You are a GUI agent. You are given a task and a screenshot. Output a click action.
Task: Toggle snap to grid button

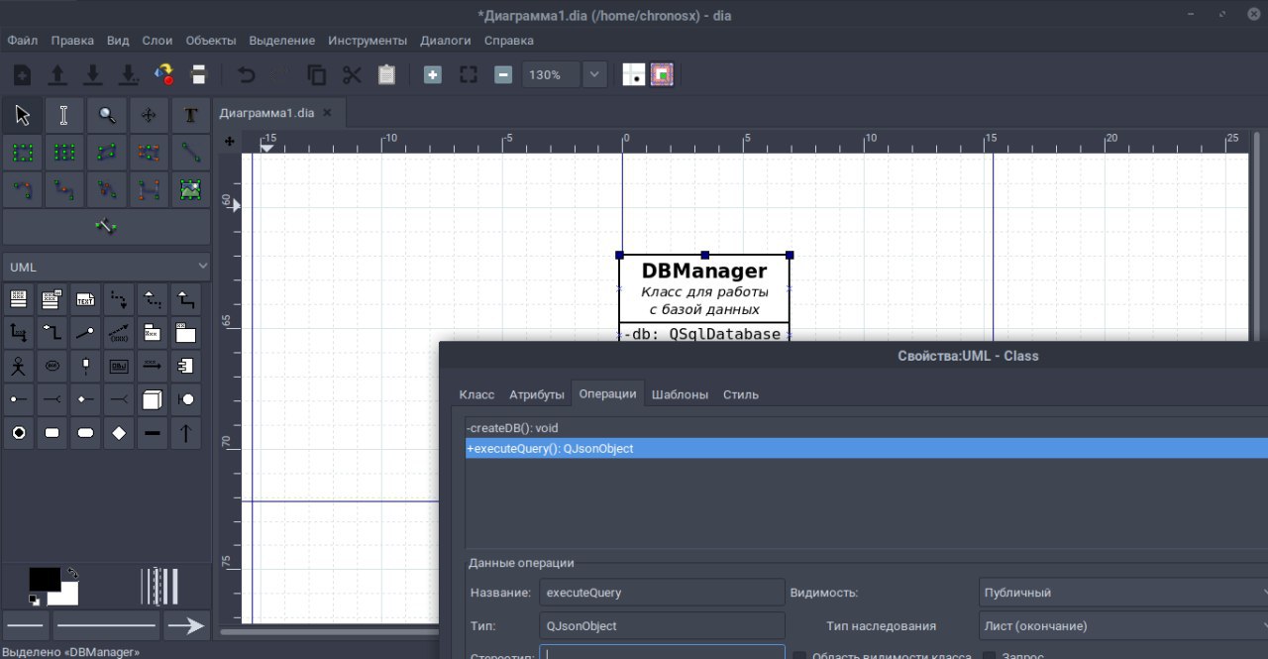(634, 74)
